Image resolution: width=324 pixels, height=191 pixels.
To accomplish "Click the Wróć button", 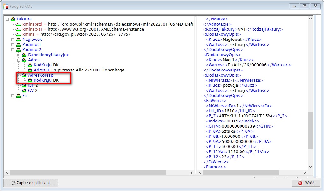I will [x=306, y=183].
